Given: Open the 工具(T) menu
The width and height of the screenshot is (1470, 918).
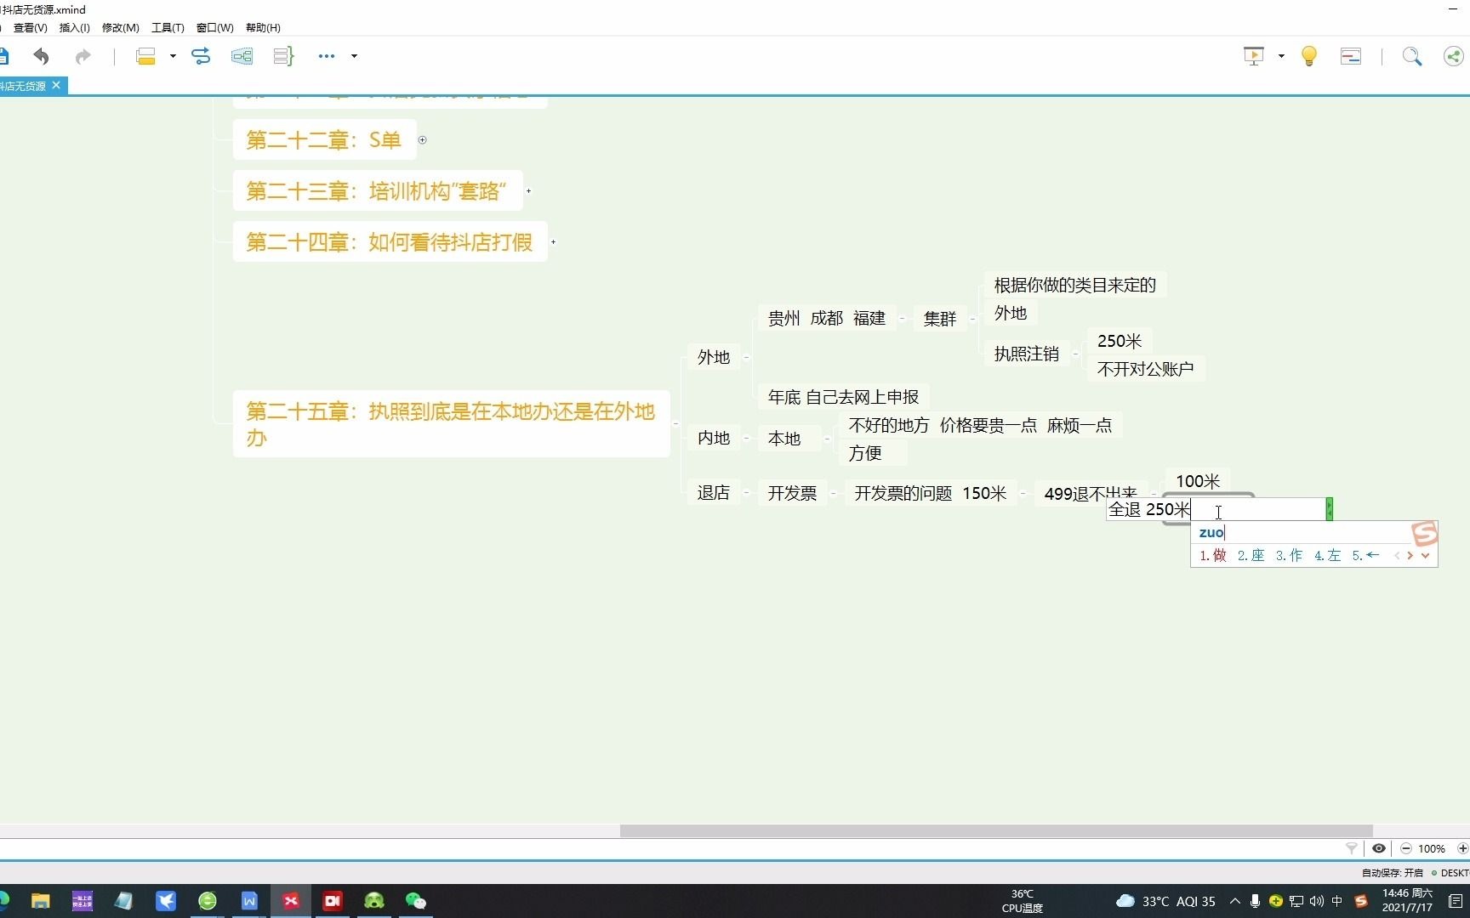Looking at the screenshot, I should click(168, 27).
